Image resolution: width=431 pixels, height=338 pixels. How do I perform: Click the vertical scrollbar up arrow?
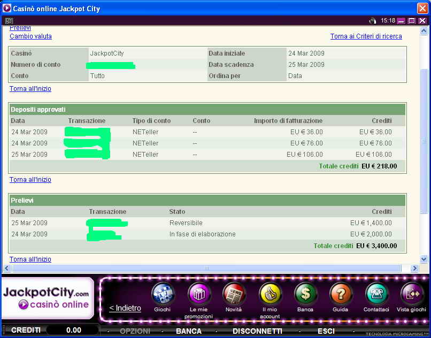pyautogui.click(x=424, y=31)
